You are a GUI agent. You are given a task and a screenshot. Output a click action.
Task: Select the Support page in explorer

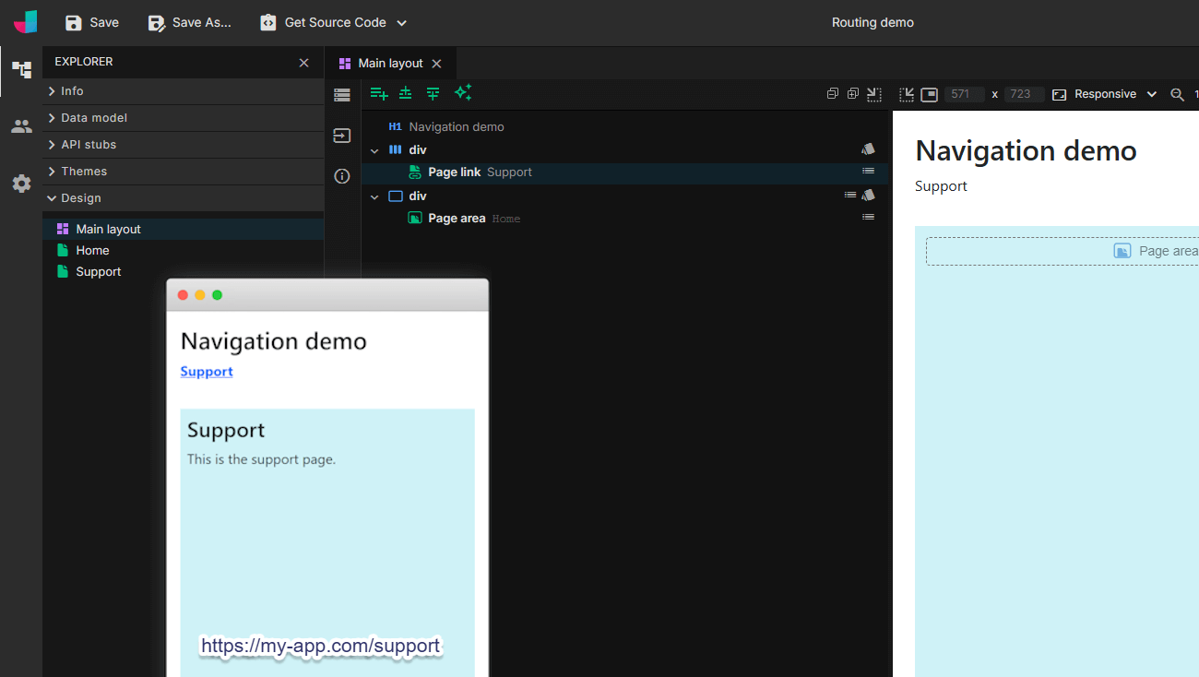pyautogui.click(x=98, y=272)
